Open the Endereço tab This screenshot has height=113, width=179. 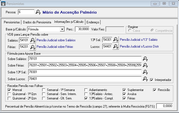(93, 22)
